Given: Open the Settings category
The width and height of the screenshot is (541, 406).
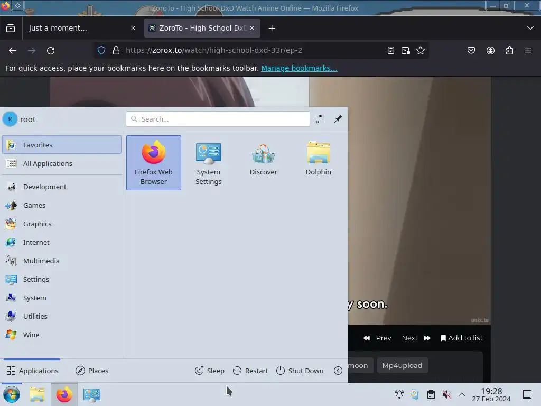Looking at the screenshot, I should point(62,279).
